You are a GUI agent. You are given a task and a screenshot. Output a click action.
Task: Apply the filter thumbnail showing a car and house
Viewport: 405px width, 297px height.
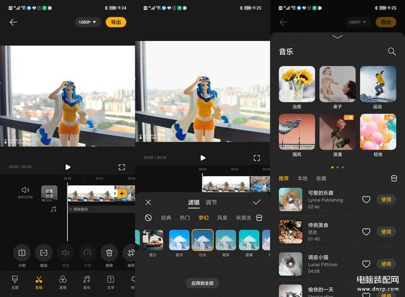tap(153, 240)
